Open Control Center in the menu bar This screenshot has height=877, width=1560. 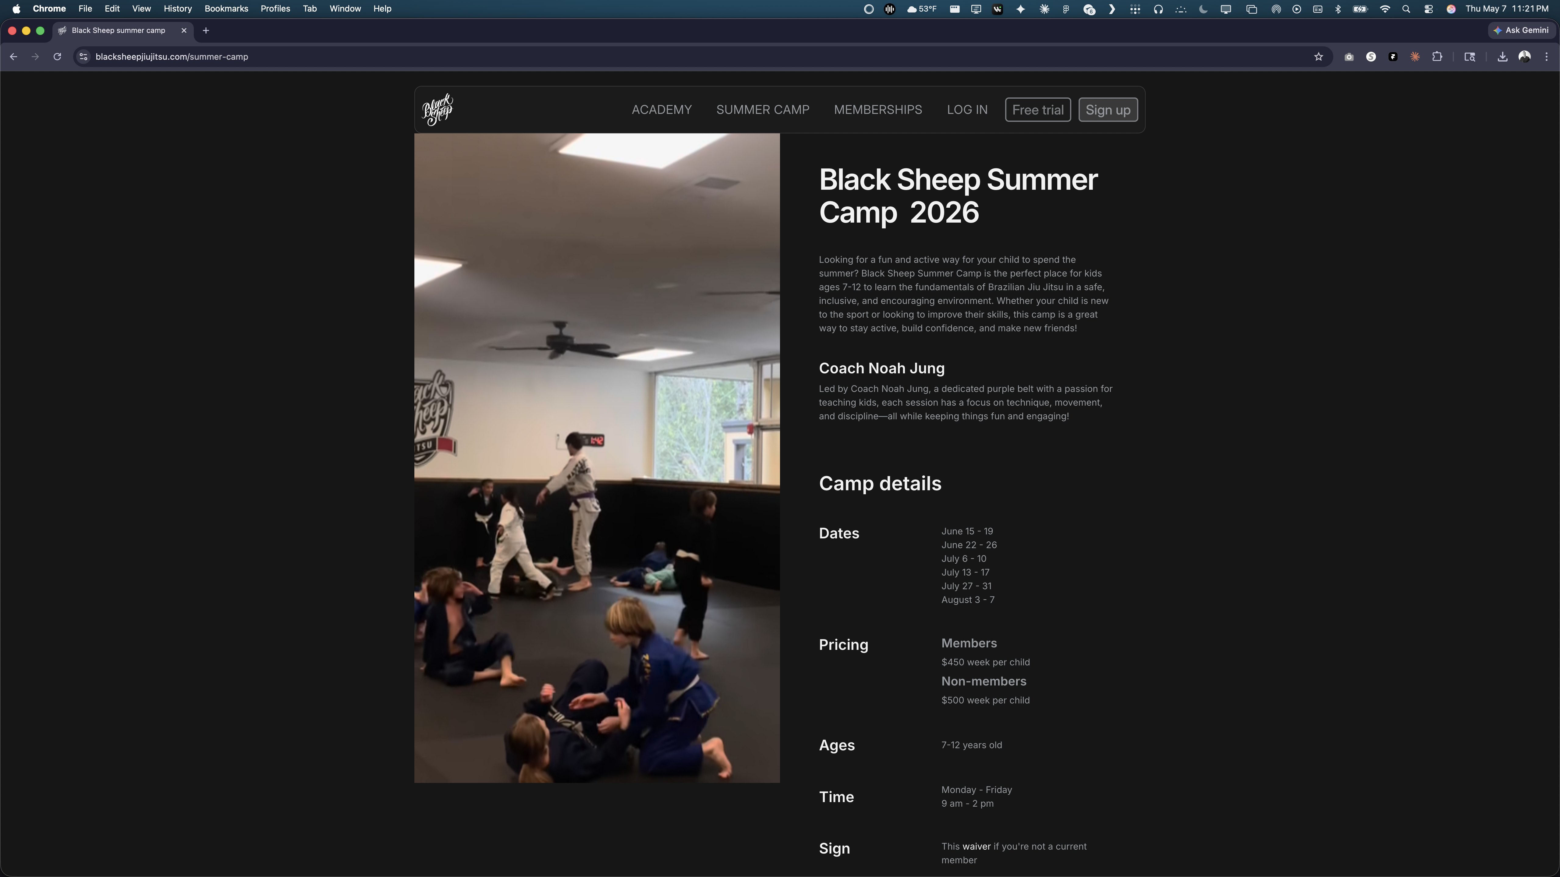pos(1429,9)
